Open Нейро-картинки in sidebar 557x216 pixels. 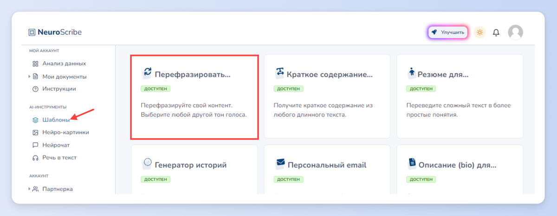click(65, 132)
